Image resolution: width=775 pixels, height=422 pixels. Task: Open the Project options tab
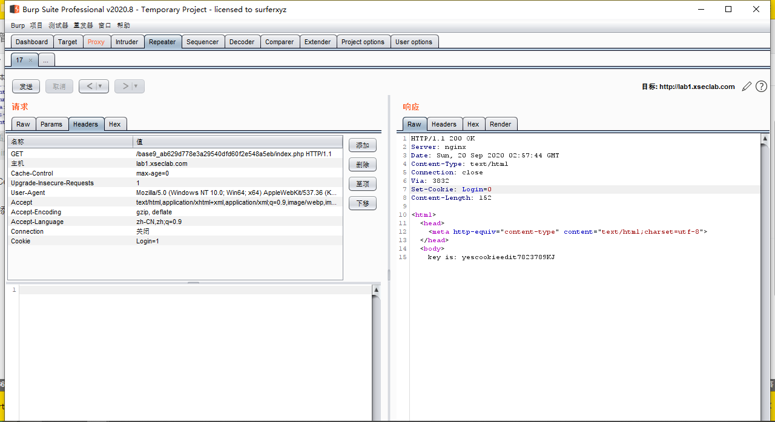363,42
